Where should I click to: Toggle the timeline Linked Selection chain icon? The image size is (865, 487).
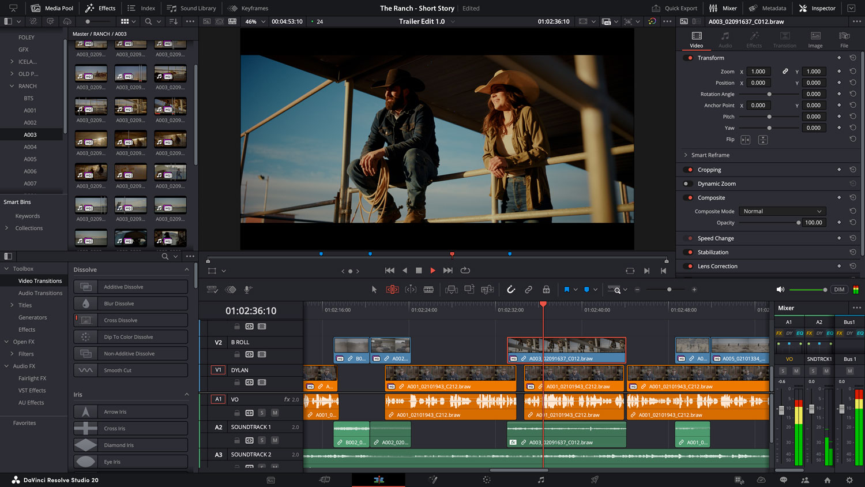528,290
